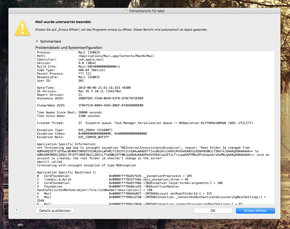290x229 pixels.
Task: Click the identifier com.apple.mail
Action: [x=91, y=60]
